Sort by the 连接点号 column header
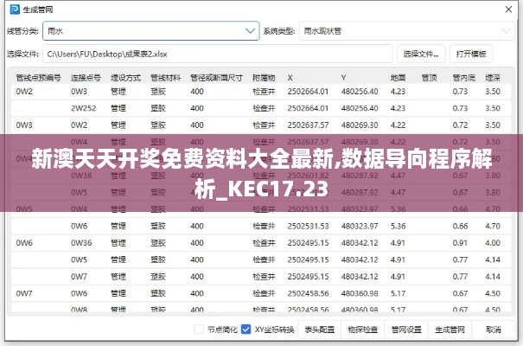This screenshot has width=523, height=346. coord(86,77)
